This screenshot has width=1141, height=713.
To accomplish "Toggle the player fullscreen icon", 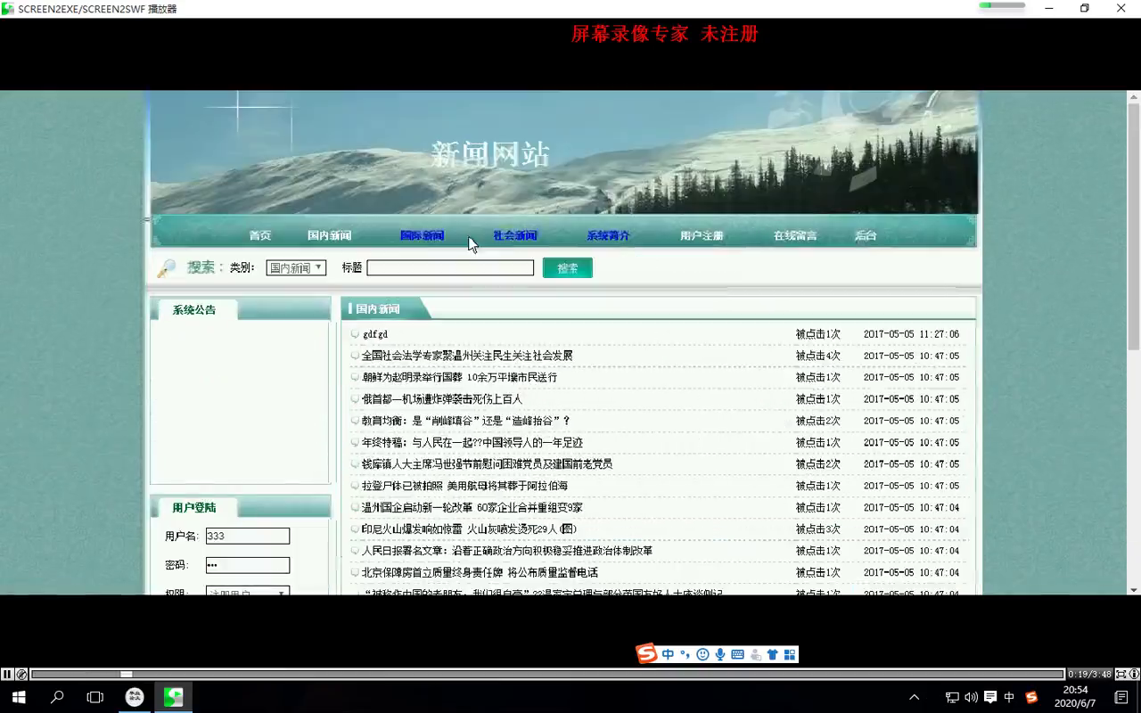I will coord(1120,675).
